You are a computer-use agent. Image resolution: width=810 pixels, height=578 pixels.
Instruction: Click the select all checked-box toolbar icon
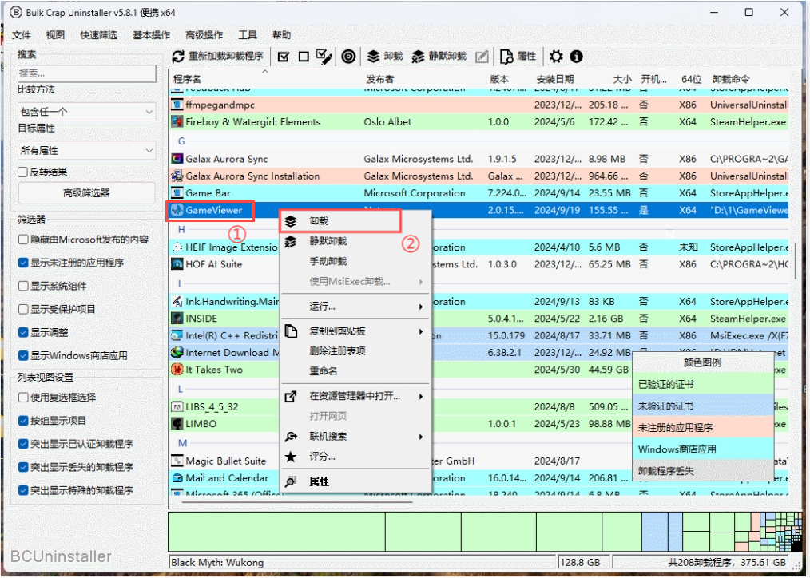(283, 56)
